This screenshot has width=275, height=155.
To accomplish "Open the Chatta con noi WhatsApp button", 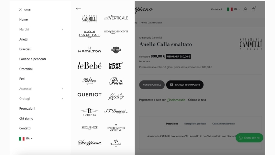I will [249, 138].
